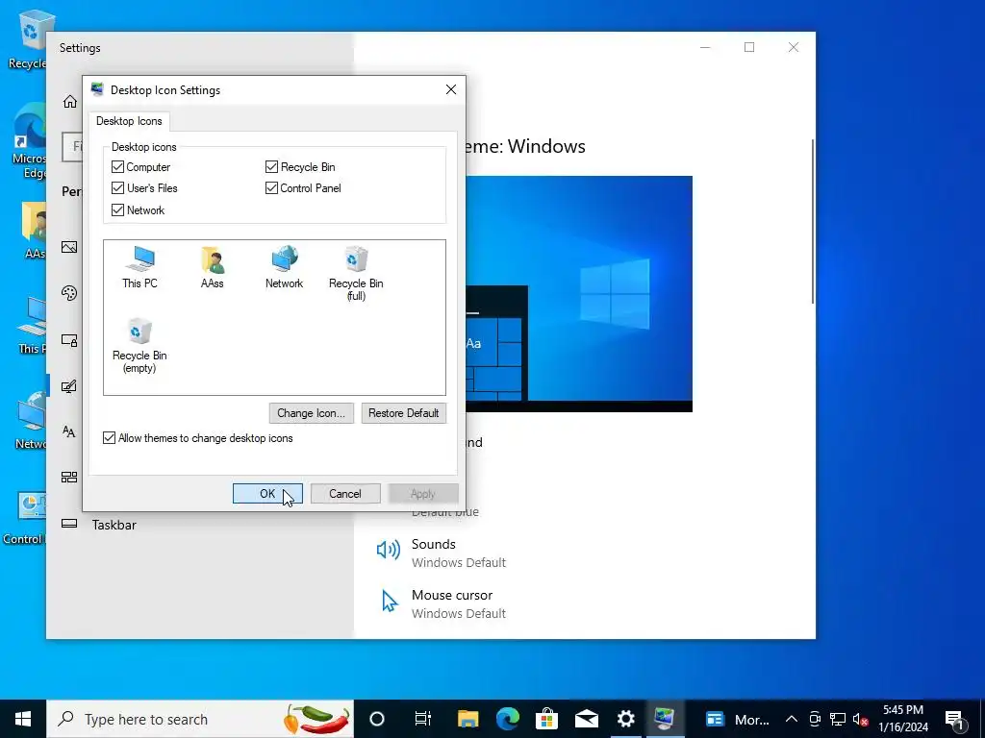The width and height of the screenshot is (985, 738).
Task: Select the Network icon in preview list
Action: coord(284,267)
